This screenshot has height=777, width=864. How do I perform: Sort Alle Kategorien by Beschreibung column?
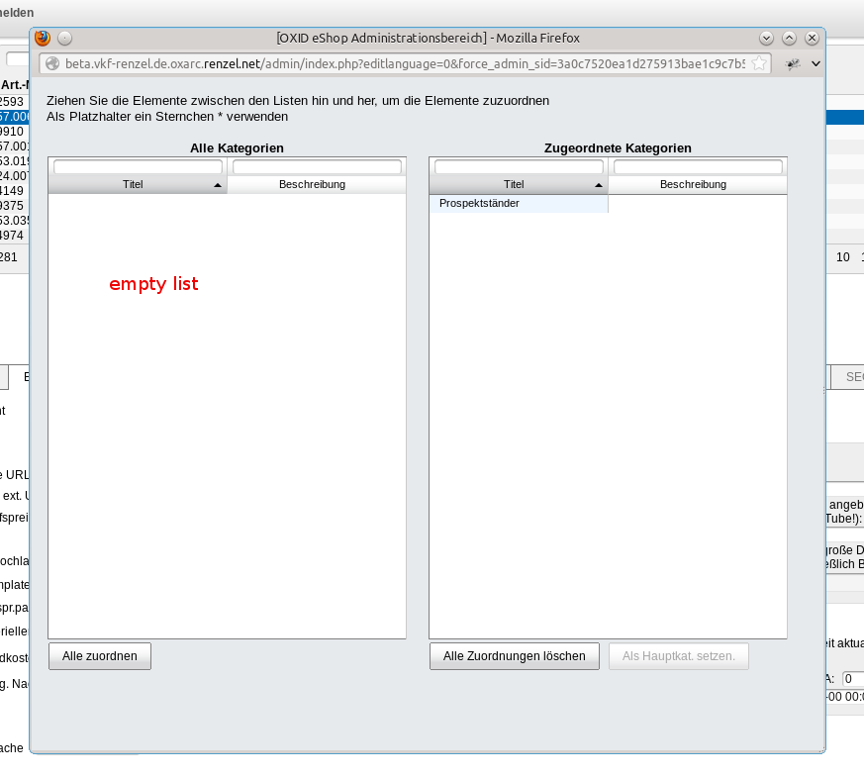point(312,184)
